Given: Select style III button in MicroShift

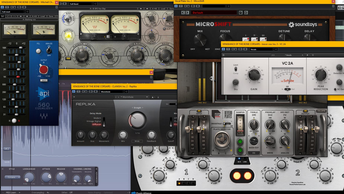Looking at the screenshot, I should [263, 40].
